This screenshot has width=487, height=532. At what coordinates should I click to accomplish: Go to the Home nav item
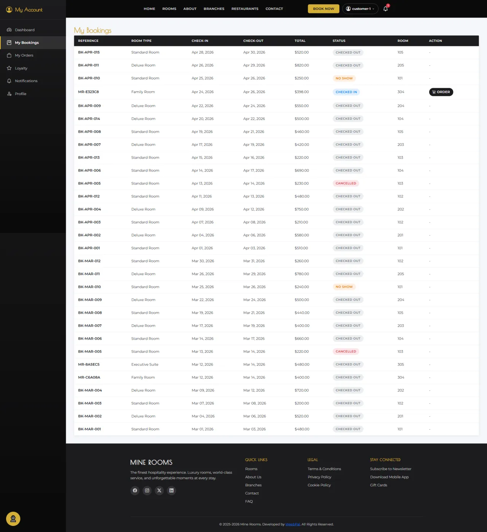150,9
